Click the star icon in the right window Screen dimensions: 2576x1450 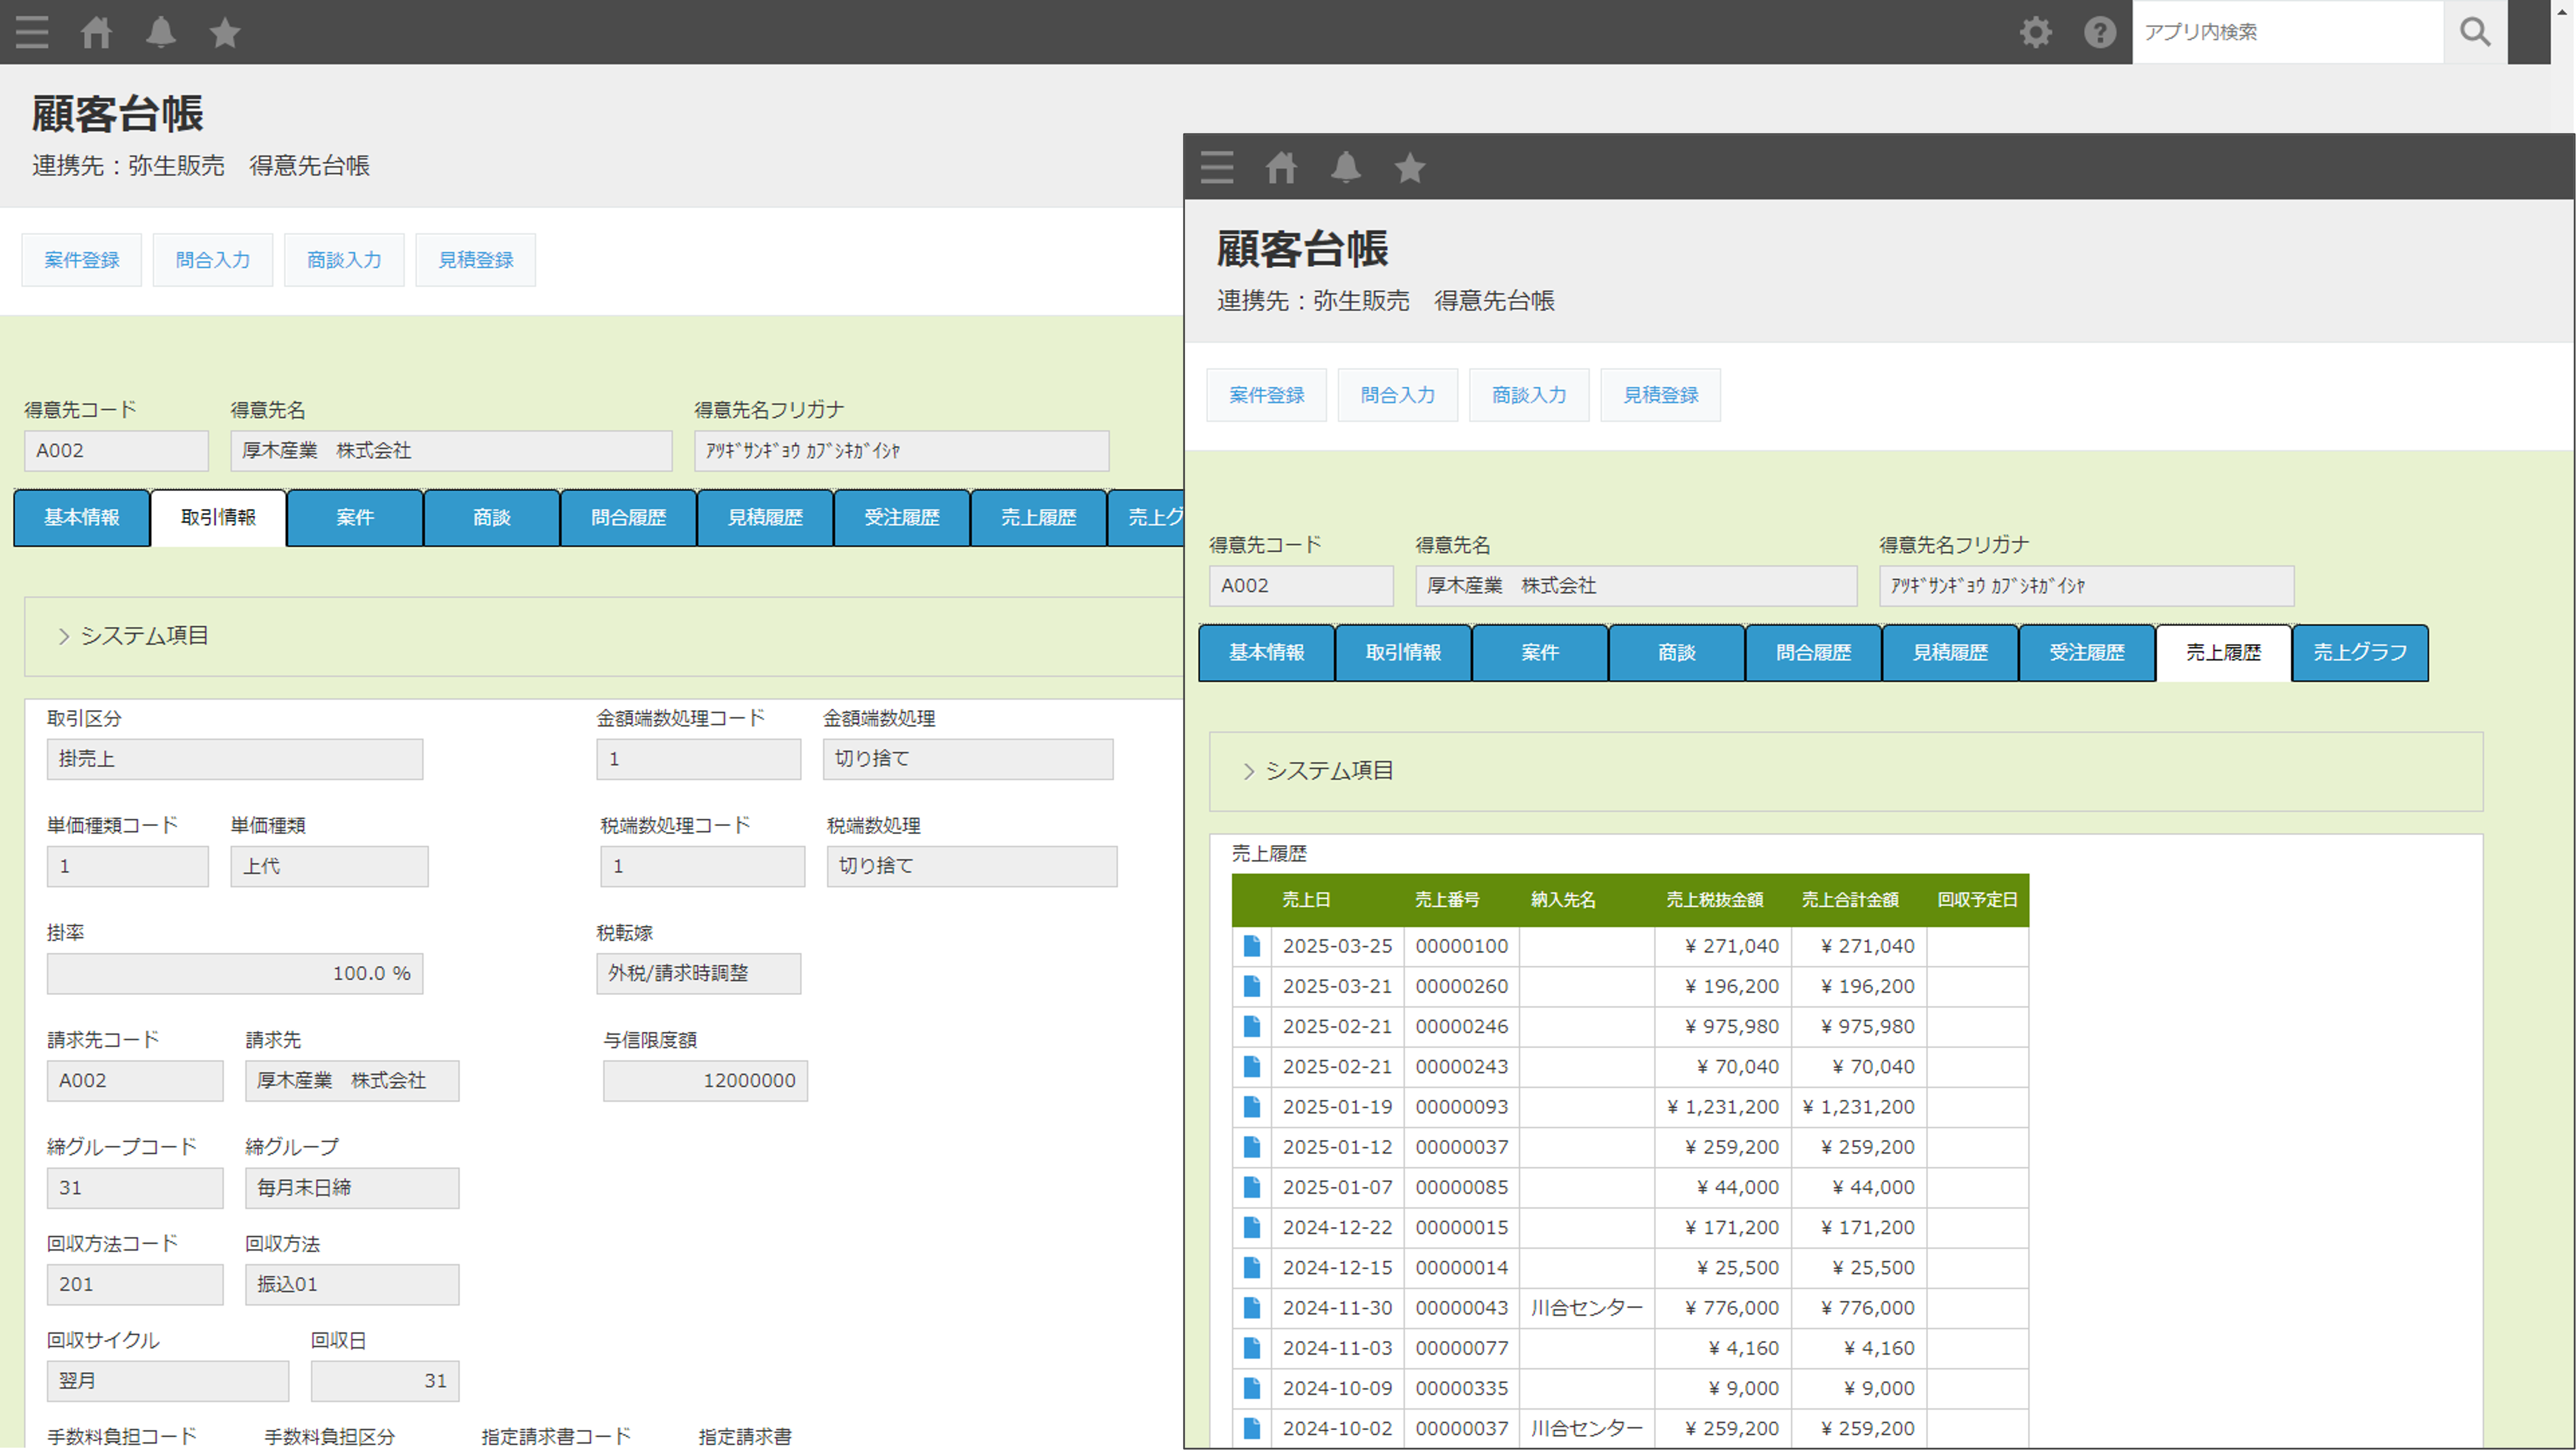coord(1410,168)
